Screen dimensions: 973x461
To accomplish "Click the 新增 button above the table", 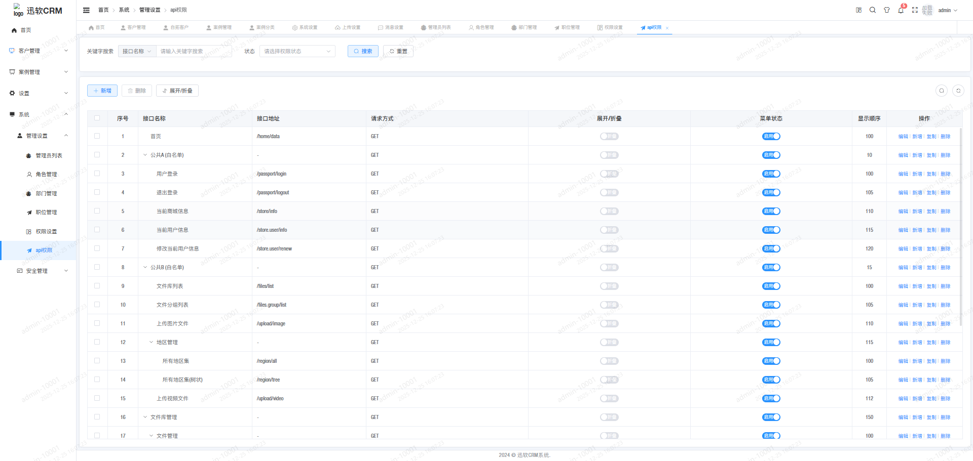I will 102,91.
